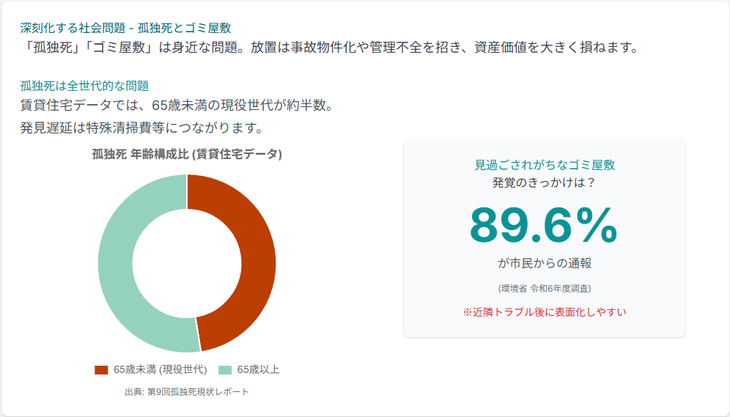
Task: Click the source note 環境省 令和6年度調査
Action: point(544,288)
